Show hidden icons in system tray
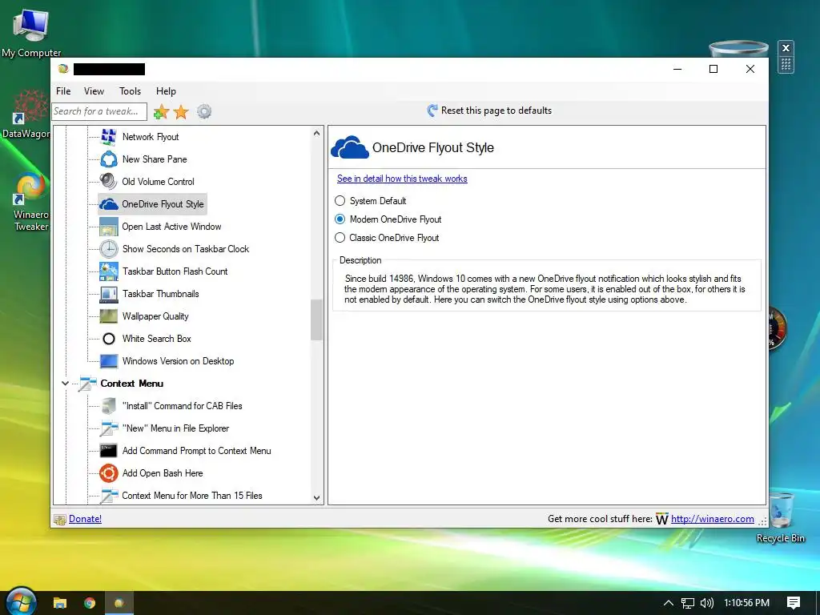Screen dimensions: 820x615 (669, 603)
